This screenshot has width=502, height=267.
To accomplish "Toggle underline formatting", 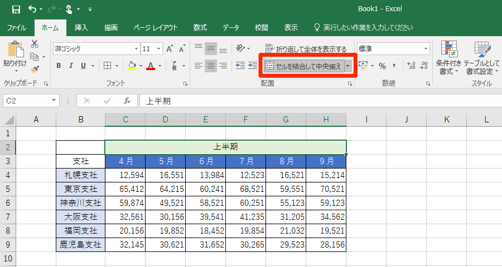I will (83, 66).
